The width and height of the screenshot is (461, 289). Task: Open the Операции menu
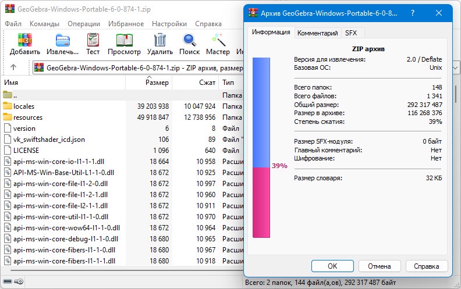(84, 24)
